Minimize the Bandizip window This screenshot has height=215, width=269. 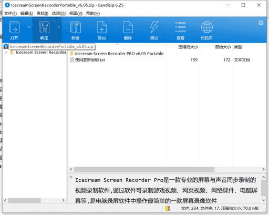(228, 5)
